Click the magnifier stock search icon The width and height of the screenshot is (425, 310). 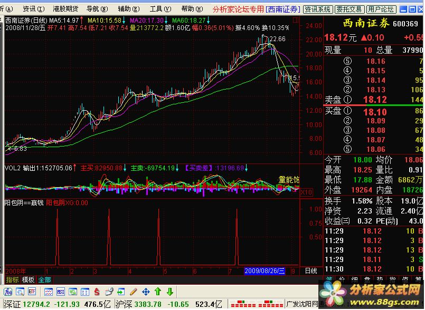click(20, 292)
